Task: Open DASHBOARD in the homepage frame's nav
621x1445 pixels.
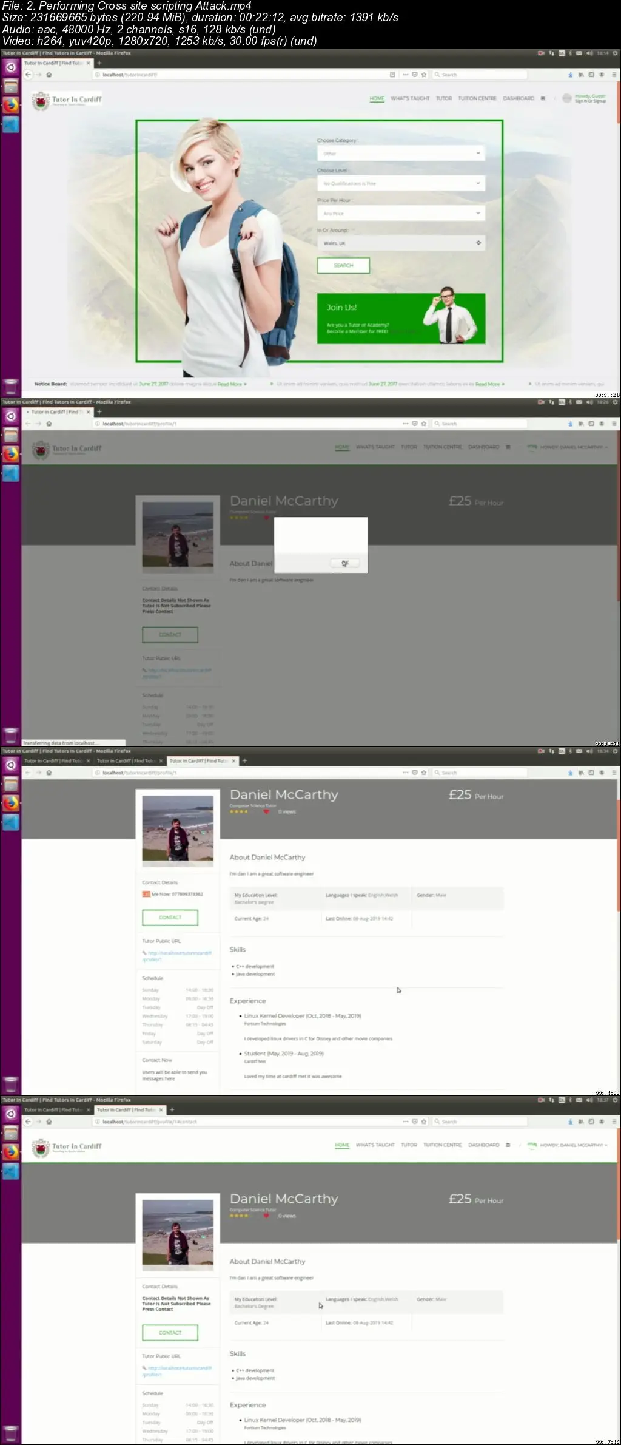Action: (x=519, y=98)
